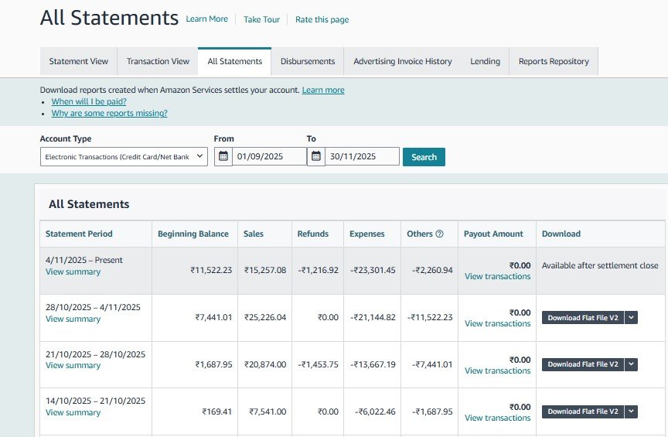
Task: Select the sales value ₹7,541.00
Action: [x=268, y=411]
